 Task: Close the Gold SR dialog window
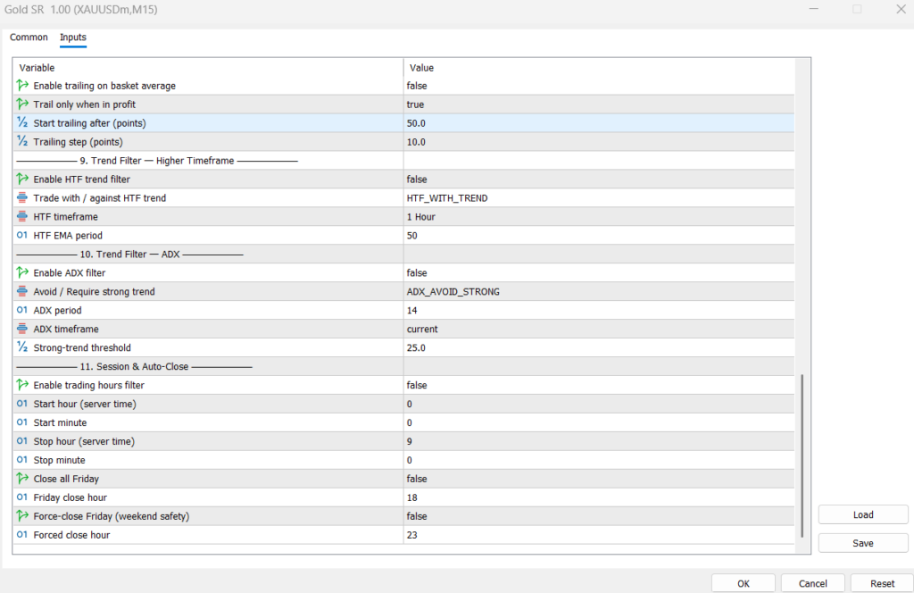(900, 9)
